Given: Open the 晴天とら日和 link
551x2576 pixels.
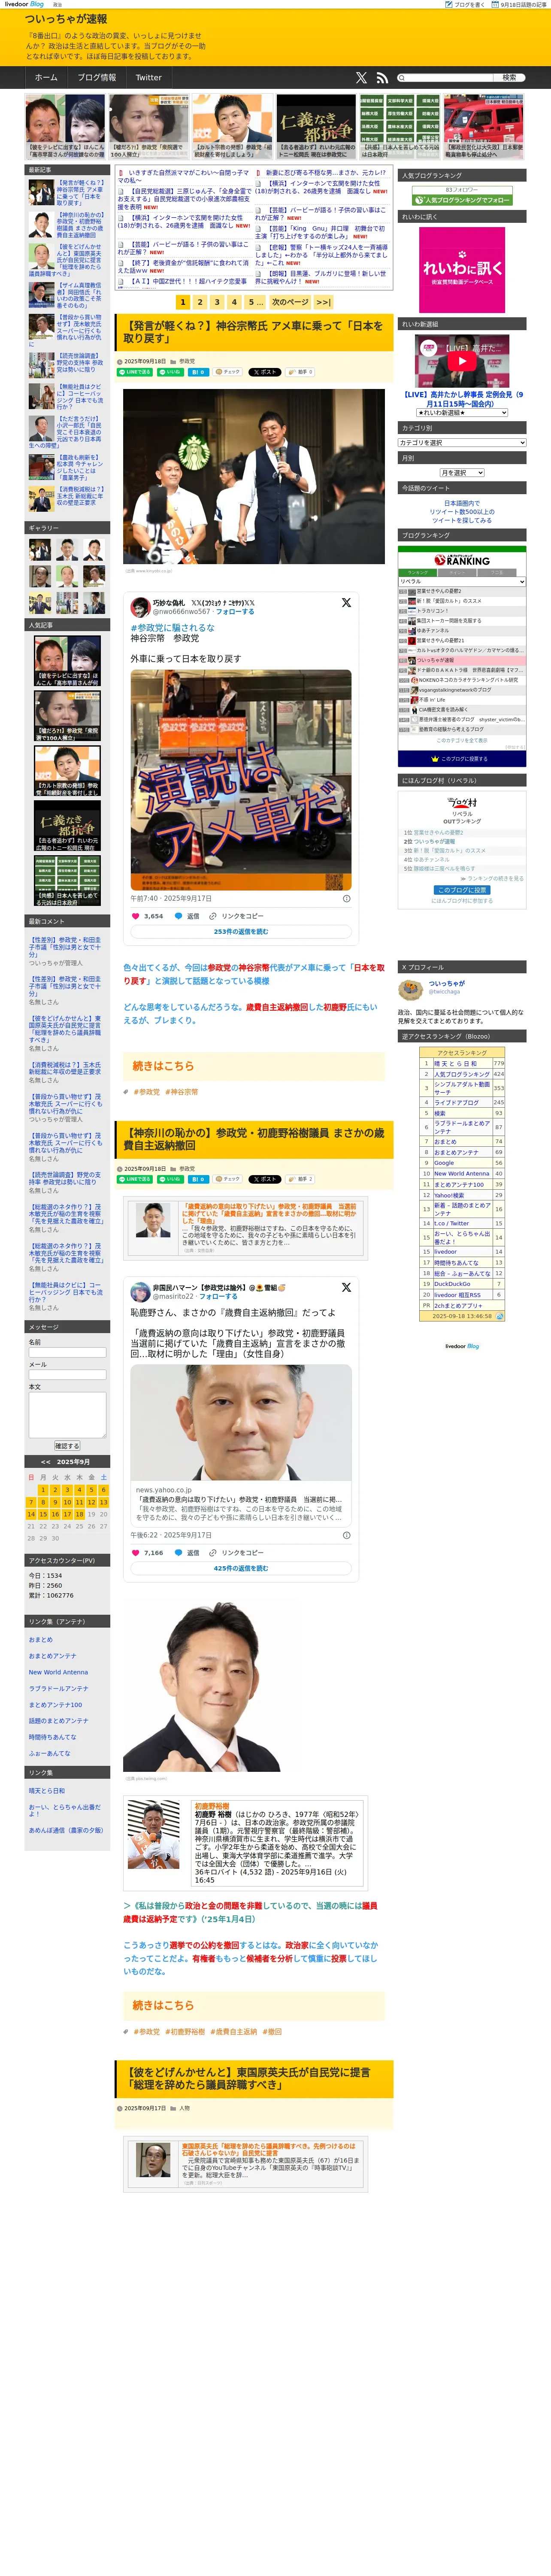Looking at the screenshot, I should point(47,1791).
